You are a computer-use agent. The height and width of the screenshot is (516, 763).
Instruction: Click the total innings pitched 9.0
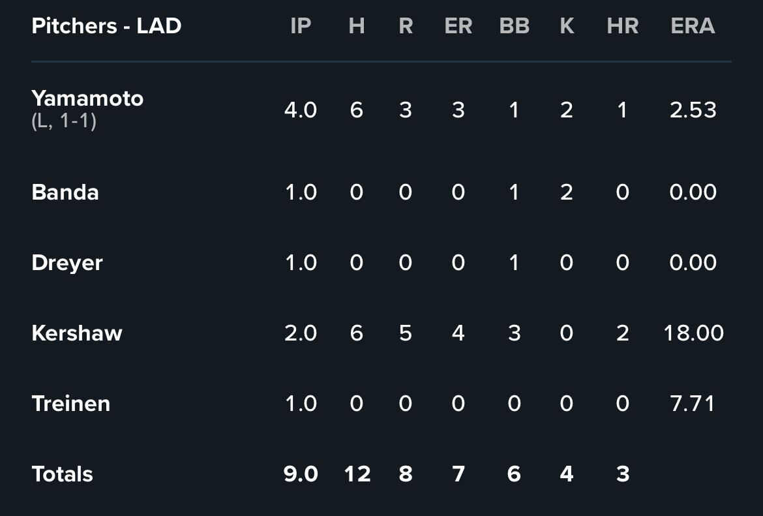coord(301,474)
